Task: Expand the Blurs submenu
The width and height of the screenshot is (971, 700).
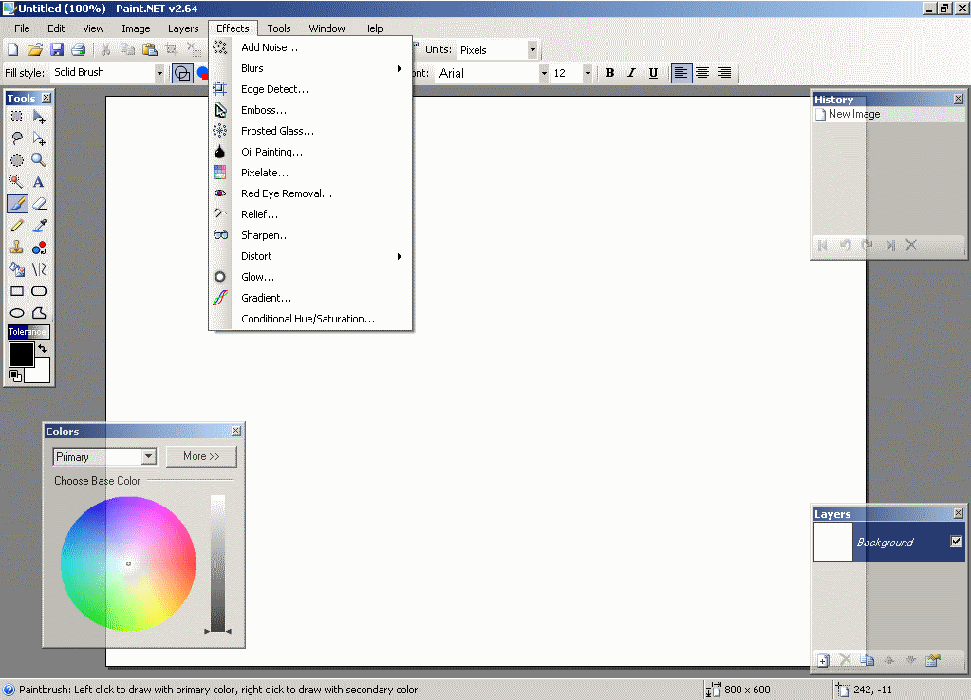Action: (311, 68)
